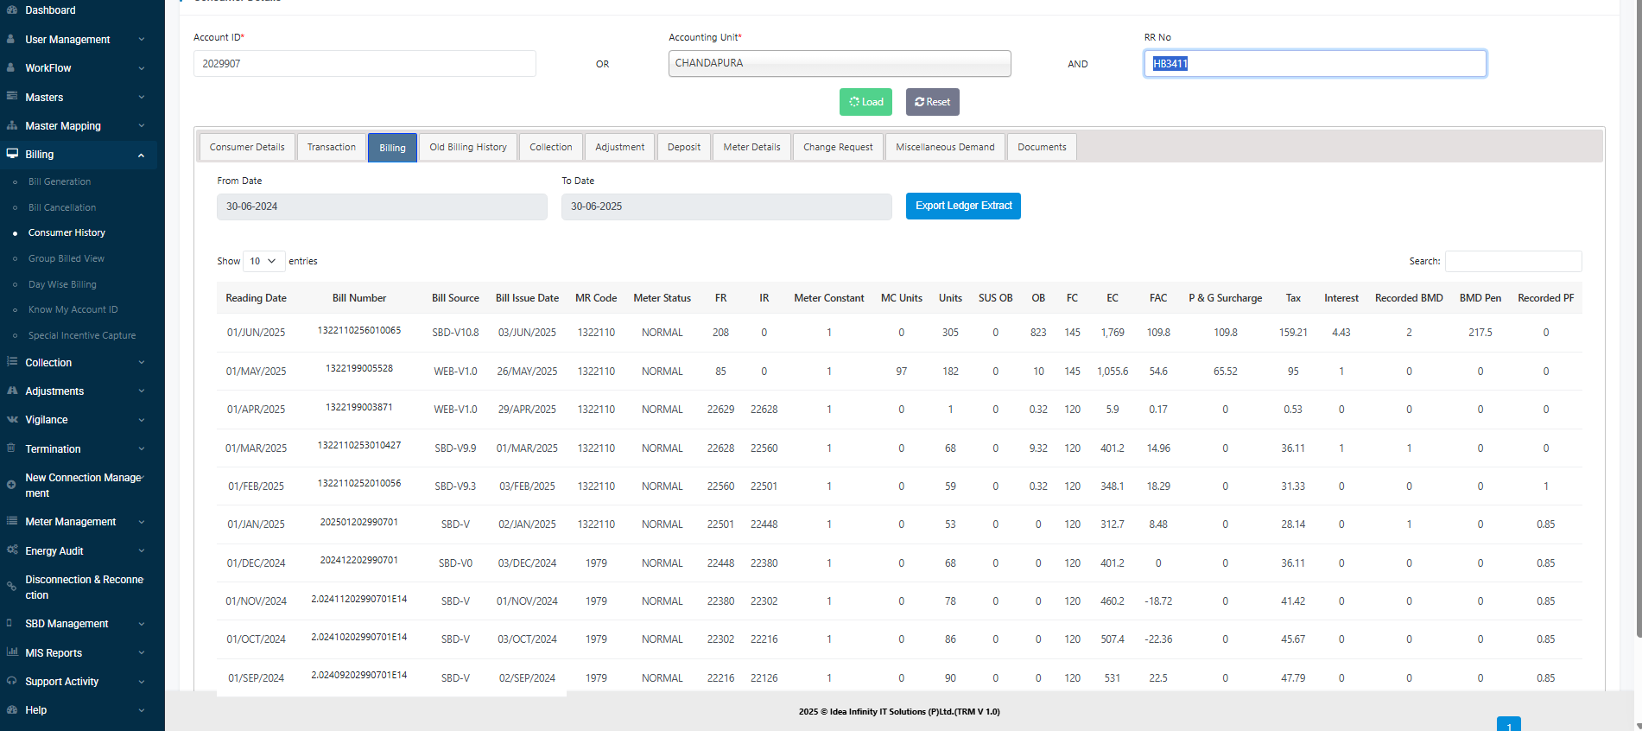
Task: Click the SBD Management icon
Action: pyautogui.click(x=10, y=623)
